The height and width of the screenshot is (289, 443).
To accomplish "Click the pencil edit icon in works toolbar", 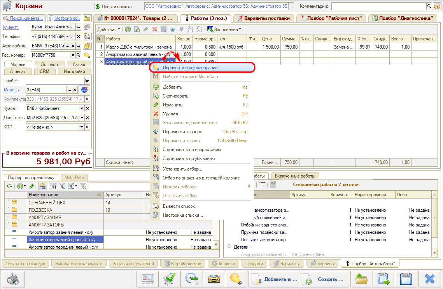I will [x=146, y=30].
